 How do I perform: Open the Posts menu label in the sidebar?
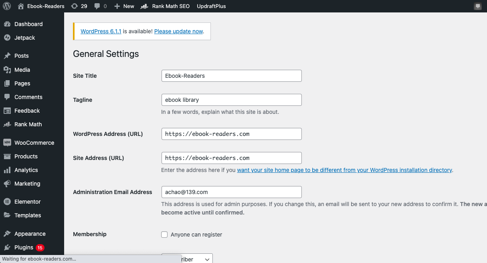[22, 56]
